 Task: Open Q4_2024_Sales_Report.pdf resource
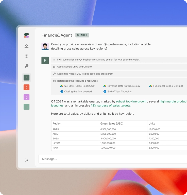[77, 86]
